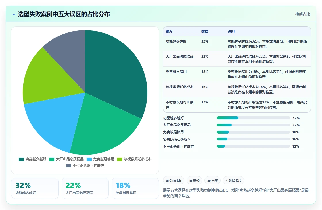Image resolution: width=322 pixels, height=210 pixels.
Task: Click the 大厂出品必属精品 22% progress bar
Action: 253,125
